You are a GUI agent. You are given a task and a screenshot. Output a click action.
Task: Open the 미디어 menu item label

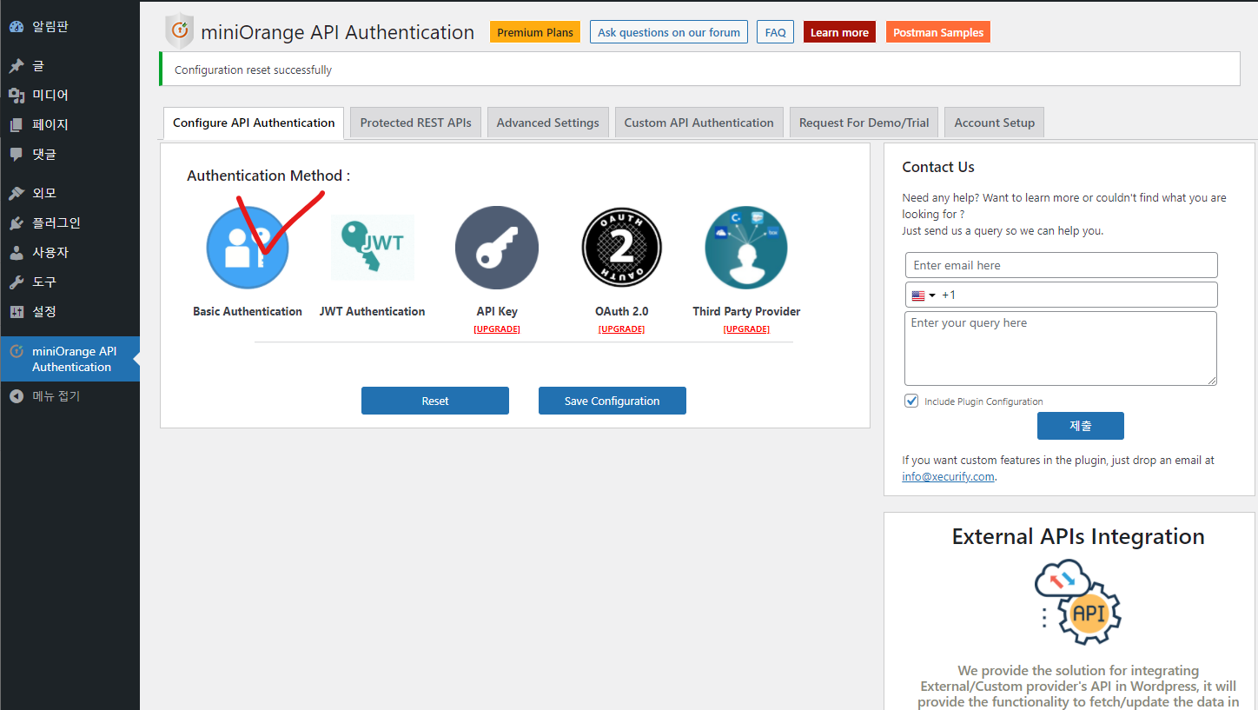tap(50, 96)
